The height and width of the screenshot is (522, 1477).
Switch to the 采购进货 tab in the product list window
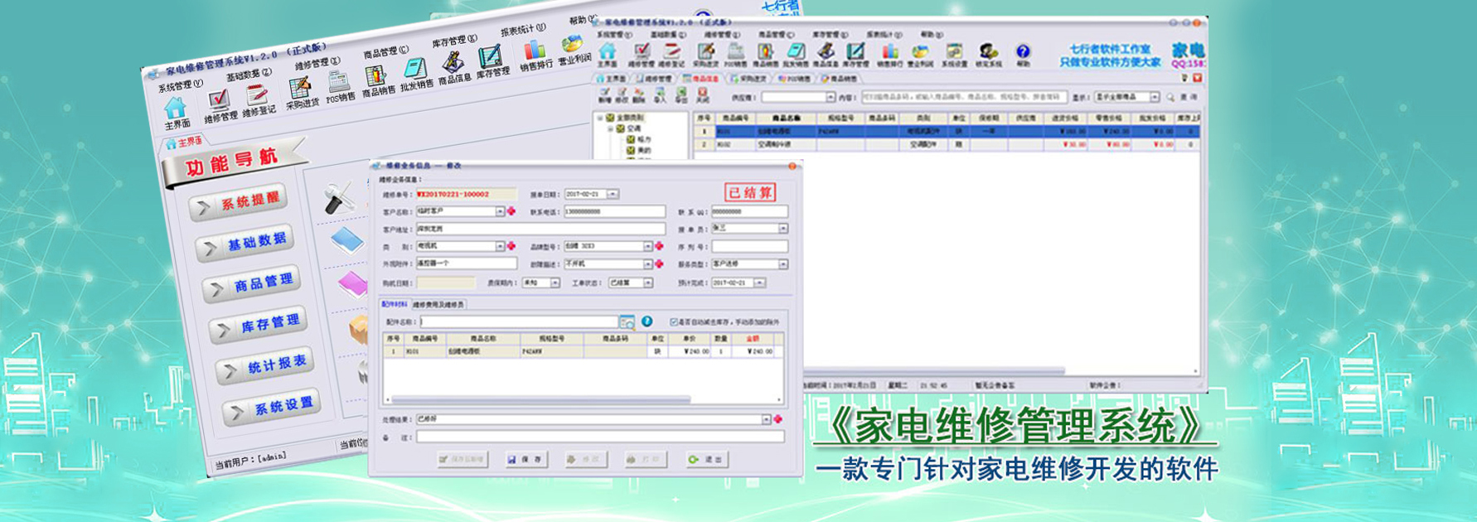pyautogui.click(x=750, y=79)
